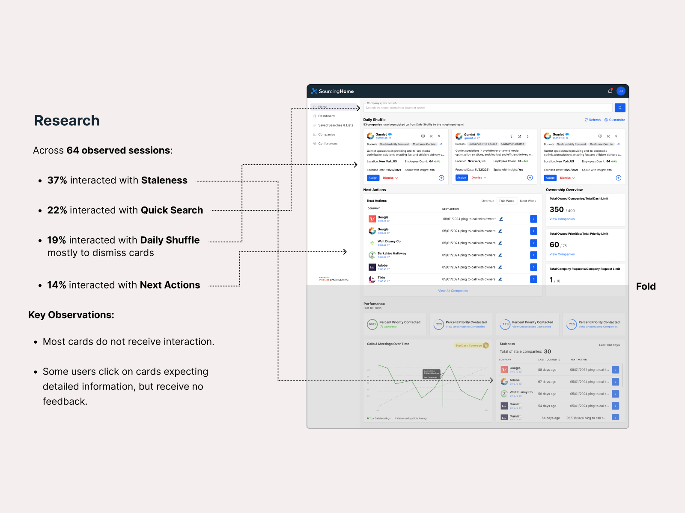The width and height of the screenshot is (685, 513).
Task: Go to Conferences in the sidebar
Action: coord(328,144)
